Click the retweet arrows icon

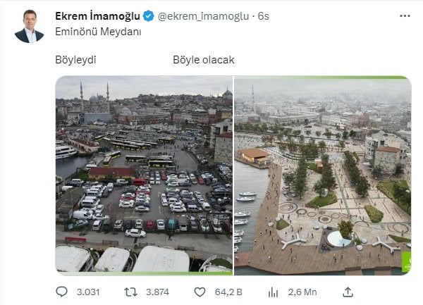[130, 292]
